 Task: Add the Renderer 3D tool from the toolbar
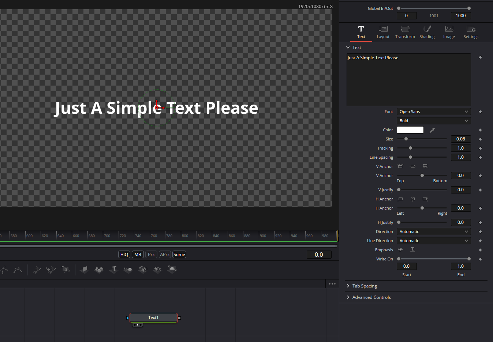(172, 270)
